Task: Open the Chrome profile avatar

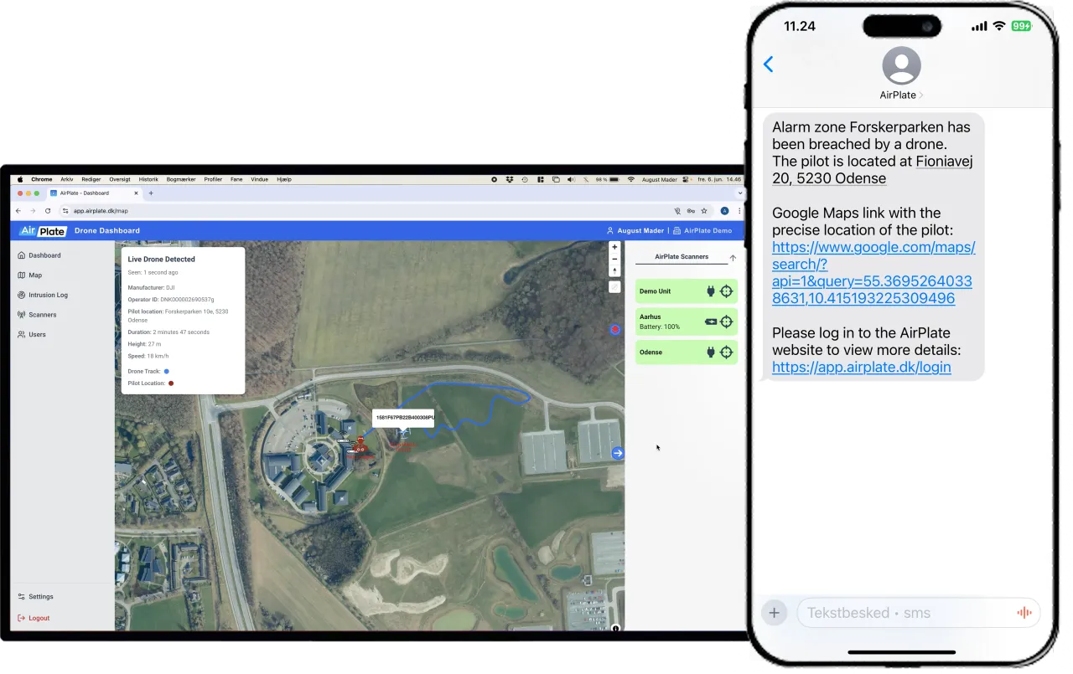Action: coord(725,211)
